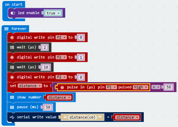
Task: Open the division operator dropdown
Action: (x=156, y=87)
